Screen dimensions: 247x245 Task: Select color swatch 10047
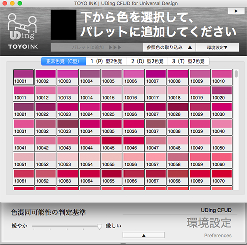pos(156,144)
